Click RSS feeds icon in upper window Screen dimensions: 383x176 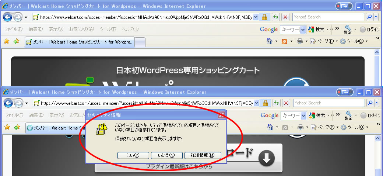click(x=284, y=41)
